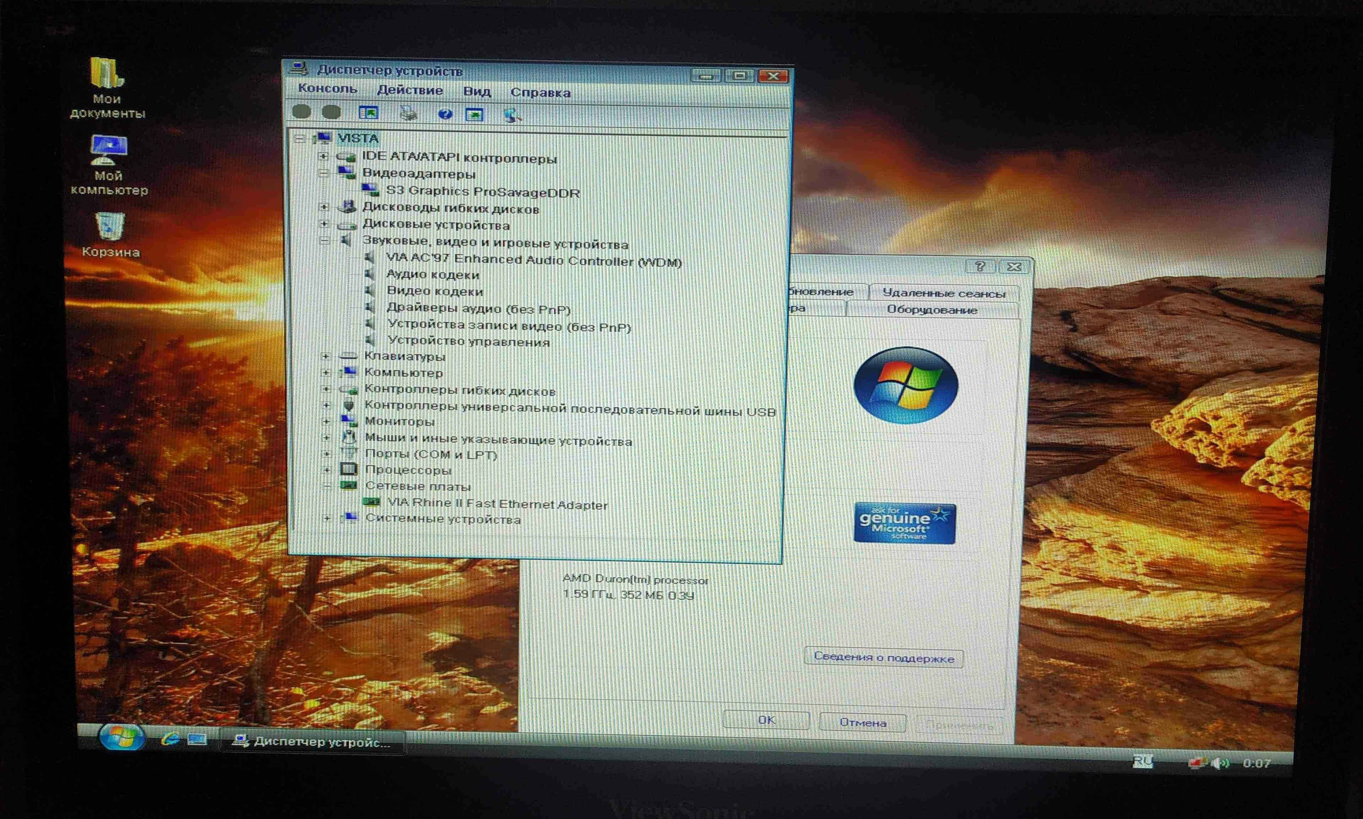Click Сведения о поддержке button
Image resolution: width=1363 pixels, height=819 pixels.
pyautogui.click(x=884, y=657)
